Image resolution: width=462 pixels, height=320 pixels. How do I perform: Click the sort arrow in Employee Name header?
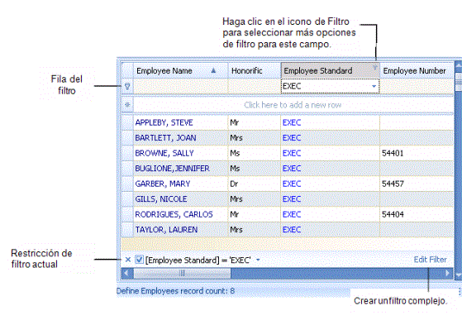click(x=213, y=70)
